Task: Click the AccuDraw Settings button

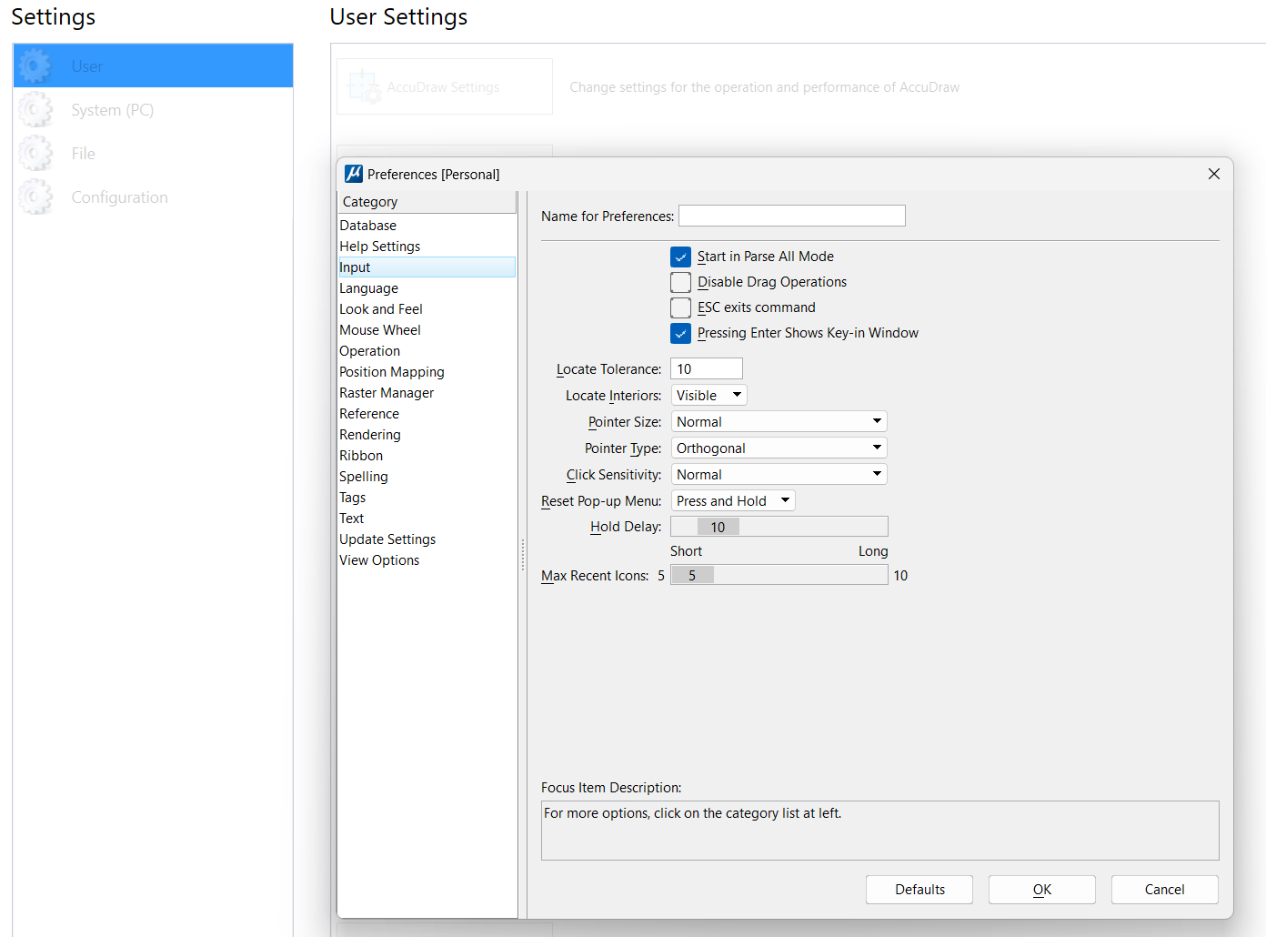Action: [445, 86]
